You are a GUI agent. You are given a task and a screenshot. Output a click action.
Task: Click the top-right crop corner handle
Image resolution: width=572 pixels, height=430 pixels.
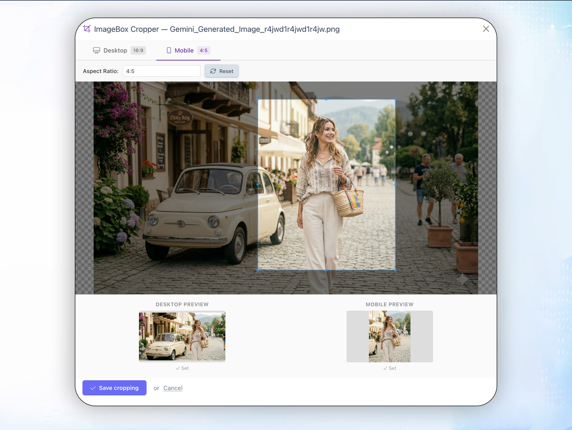click(395, 100)
